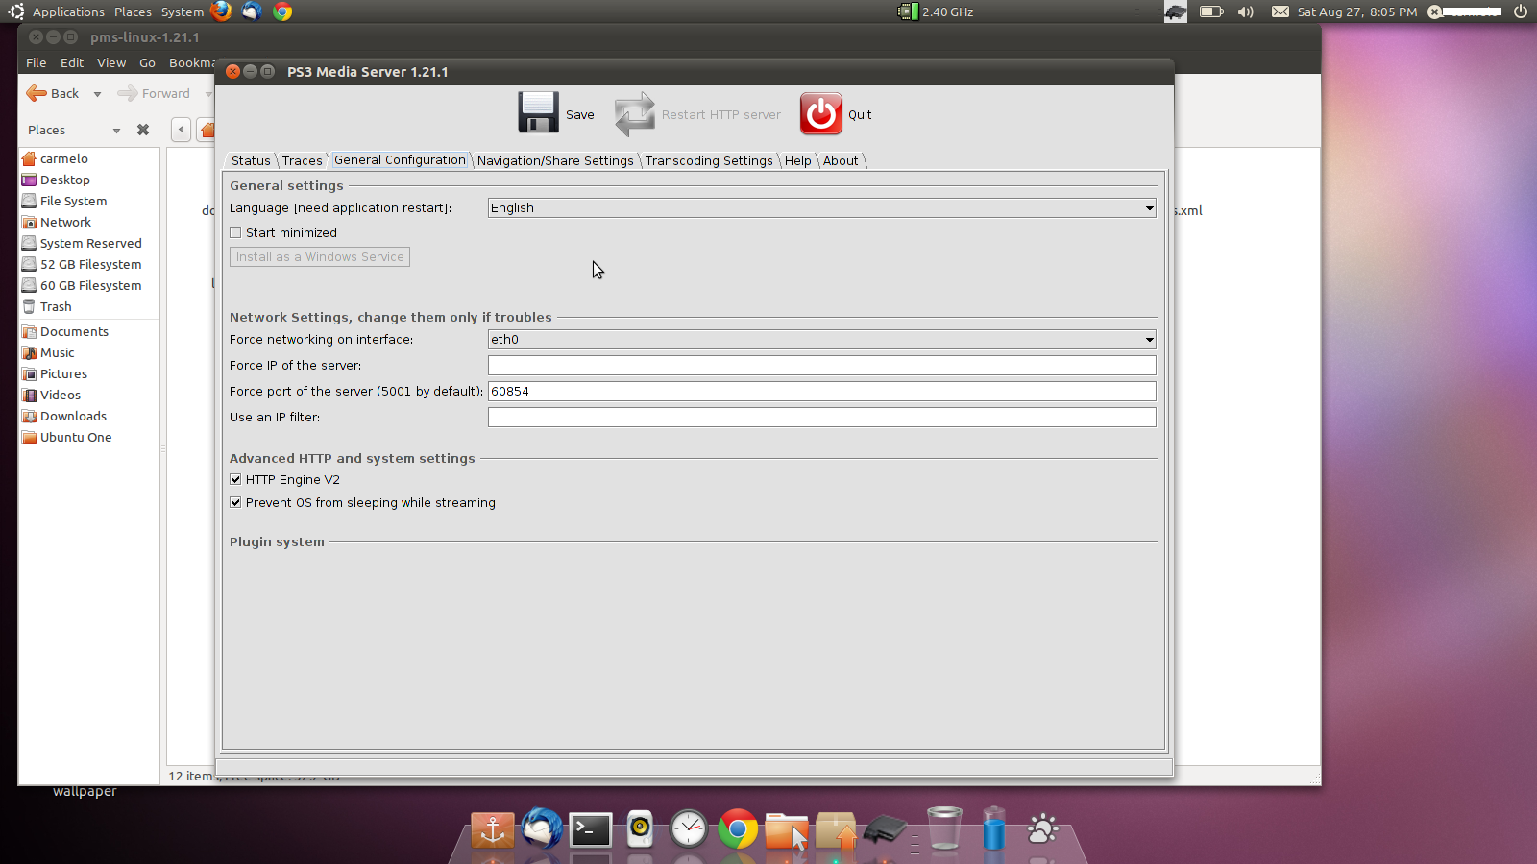Viewport: 1537px width, 864px height.
Task: Launch Terminal from the dock
Action: (x=591, y=830)
